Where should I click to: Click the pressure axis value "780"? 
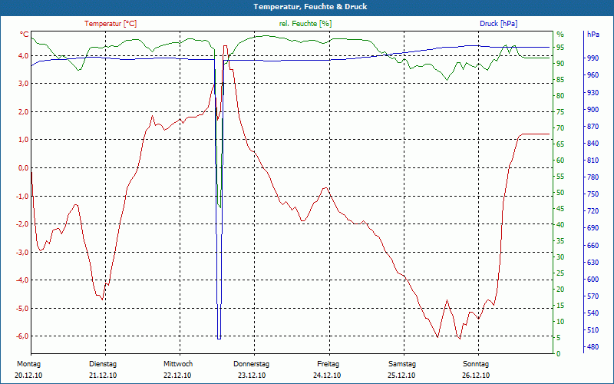(593, 177)
